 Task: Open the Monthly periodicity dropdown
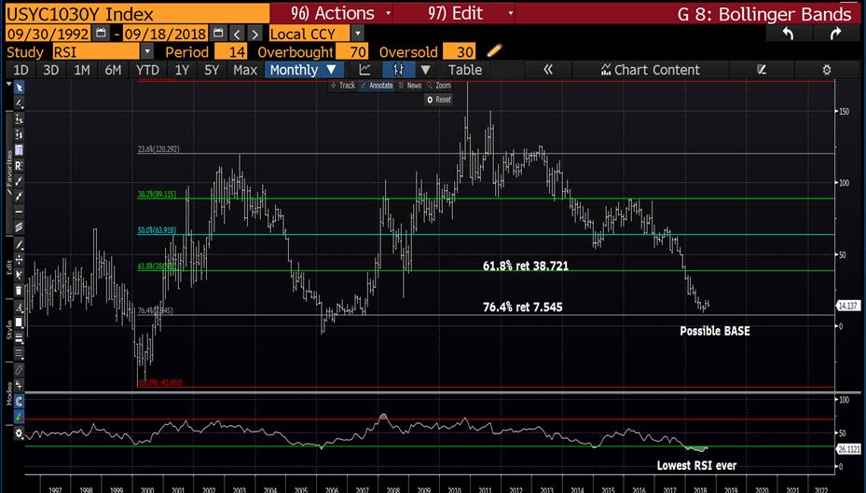(304, 70)
